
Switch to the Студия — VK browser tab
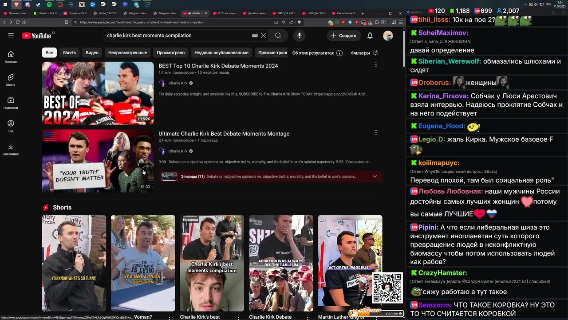pyautogui.click(x=75, y=13)
